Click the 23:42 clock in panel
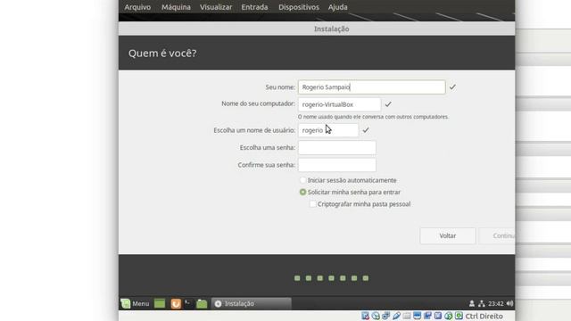This screenshot has height=321, width=571. pyautogui.click(x=496, y=303)
